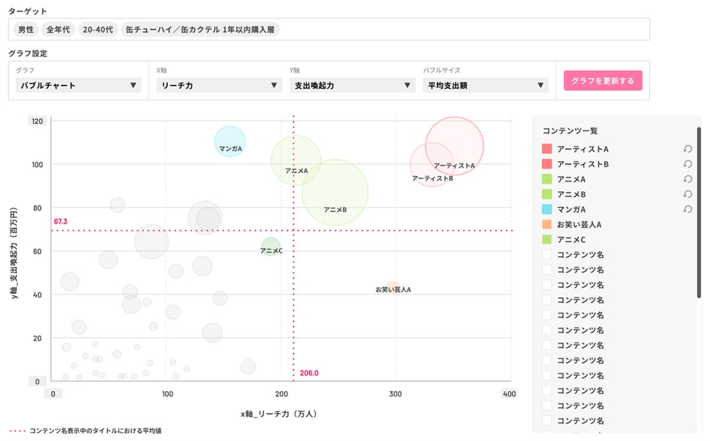Click reset icon next to アーティストB
The width and height of the screenshot is (711, 441).
pos(688,164)
